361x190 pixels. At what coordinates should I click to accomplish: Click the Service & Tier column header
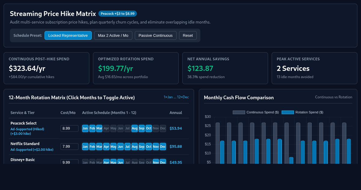point(23,113)
